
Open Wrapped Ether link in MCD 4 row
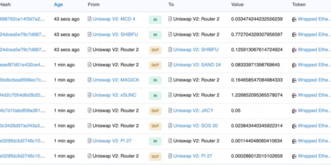(314, 19)
